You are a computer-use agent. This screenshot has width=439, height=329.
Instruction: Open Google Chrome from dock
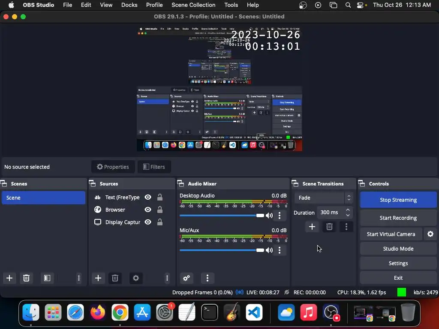pos(120,312)
